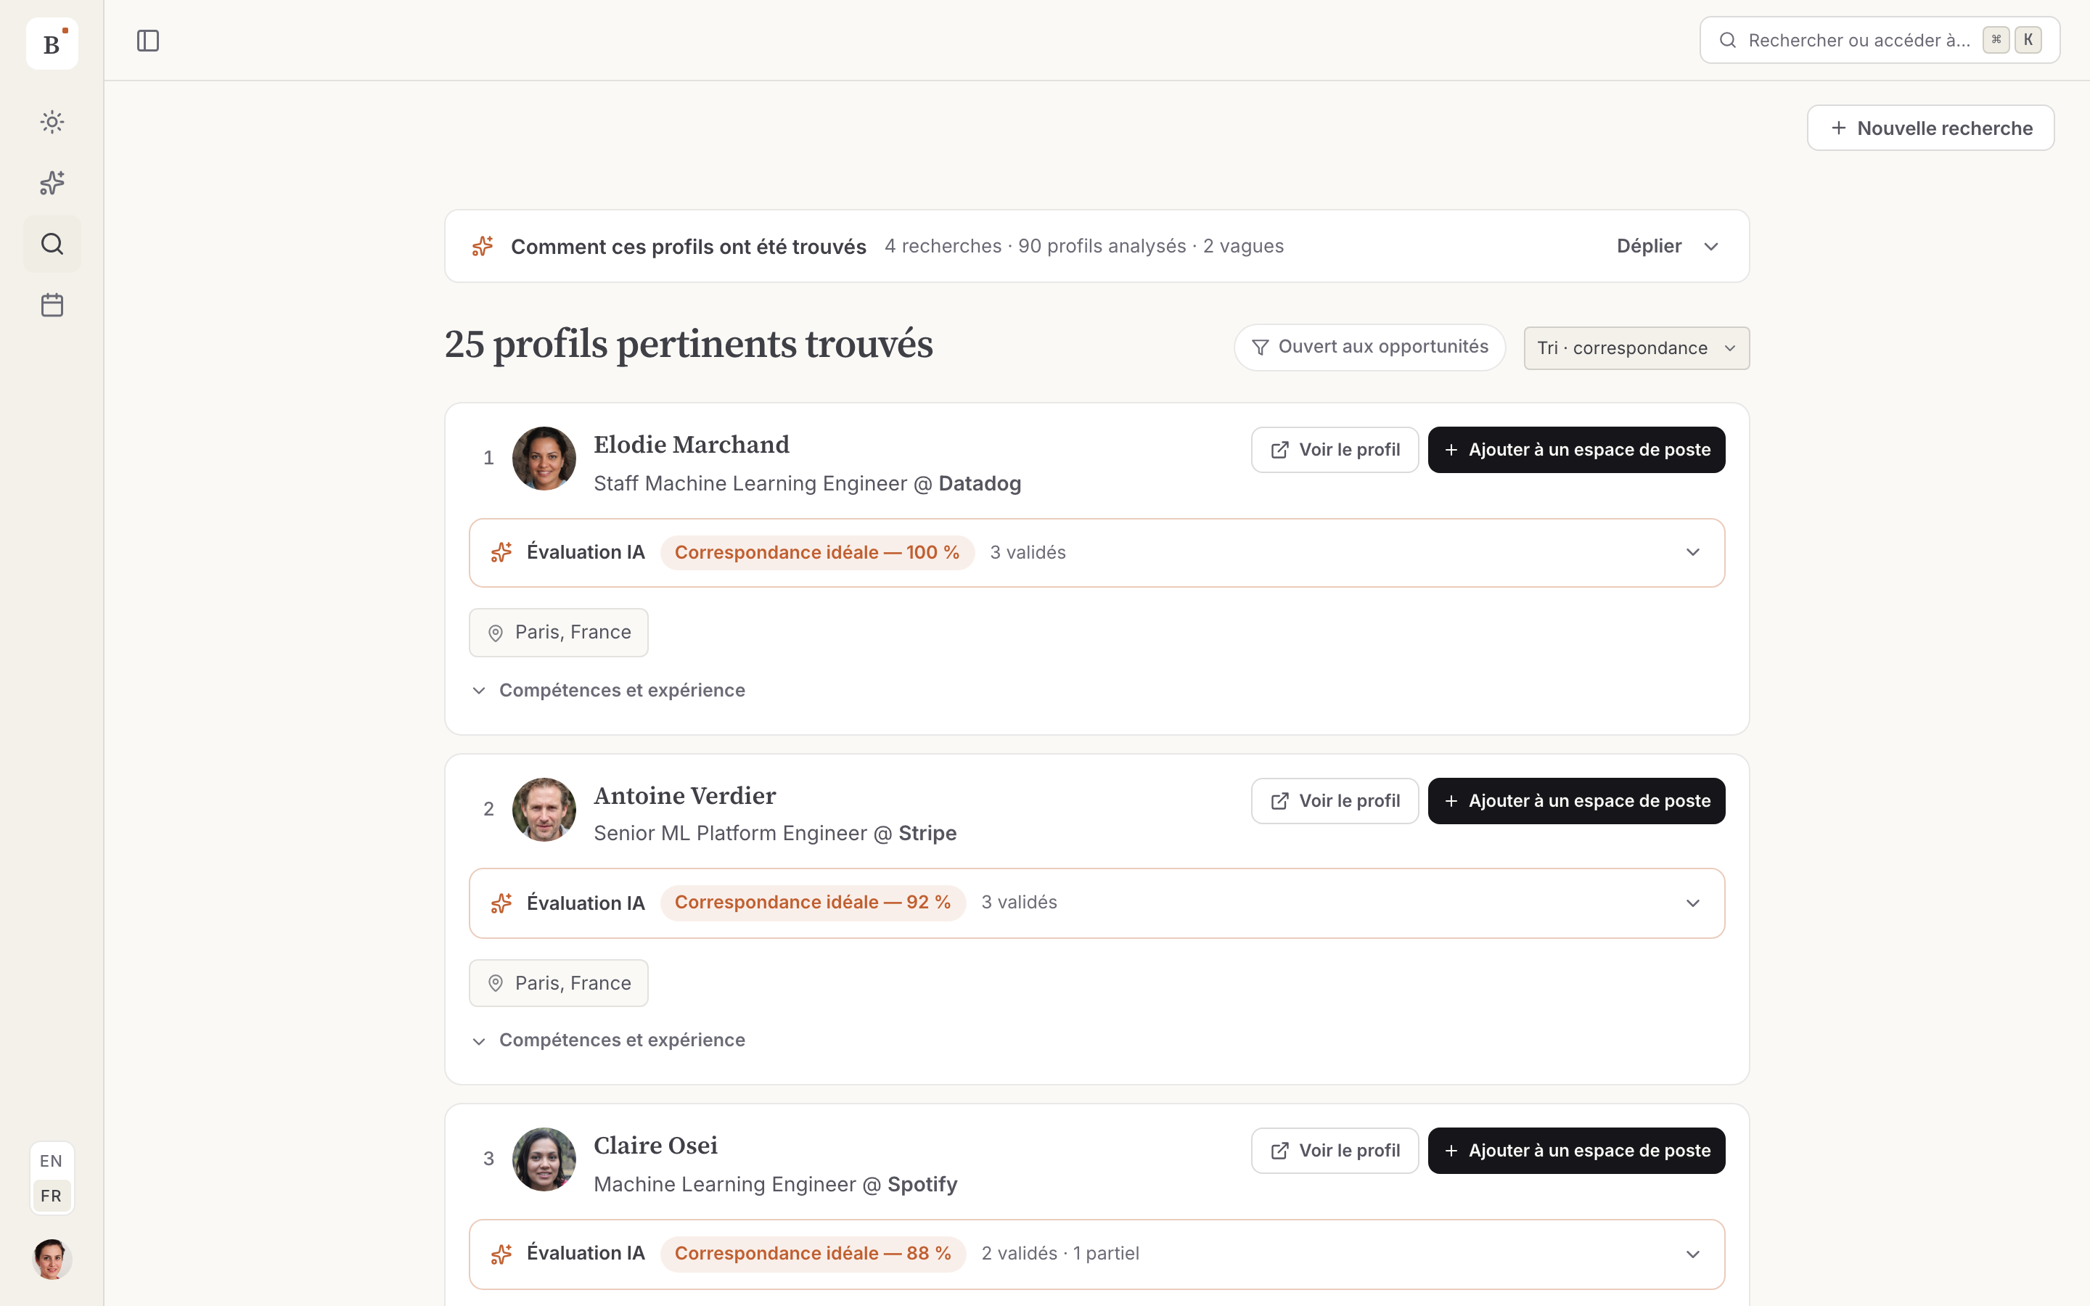Click 'Voir le profil' for Antoine Verdier
Viewport: 2090px width, 1306px height.
point(1335,801)
